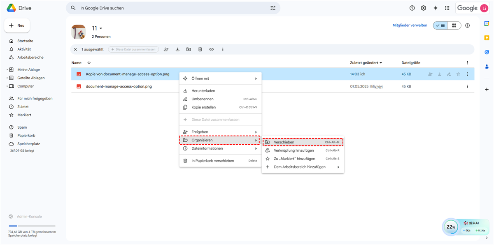The height and width of the screenshot is (245, 494).
Task: Click the Drive logo
Action: click(x=19, y=8)
